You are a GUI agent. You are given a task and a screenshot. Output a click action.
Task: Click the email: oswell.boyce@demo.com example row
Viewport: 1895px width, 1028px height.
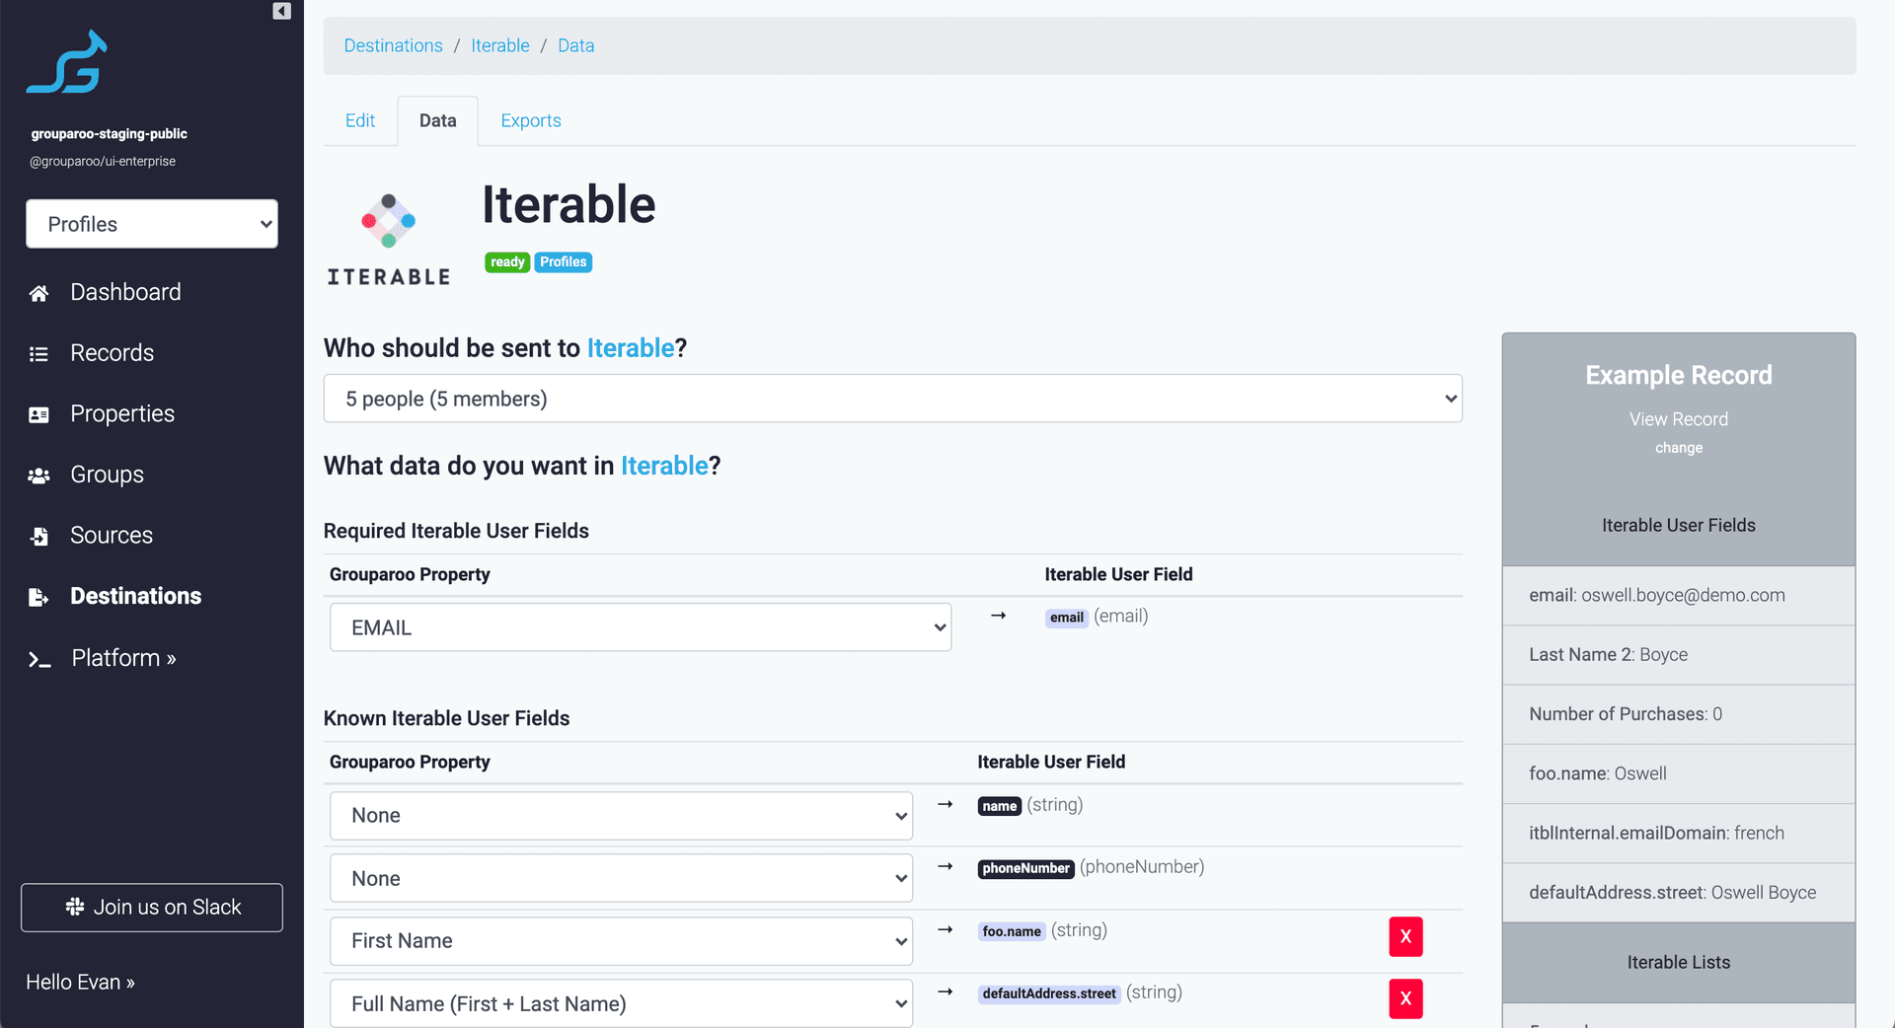tap(1678, 596)
